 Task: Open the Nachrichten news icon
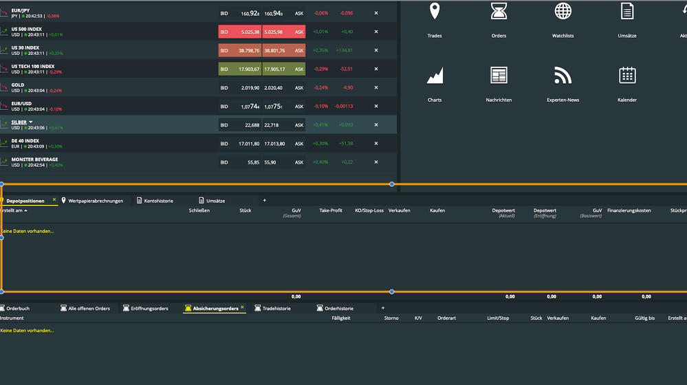[499, 76]
